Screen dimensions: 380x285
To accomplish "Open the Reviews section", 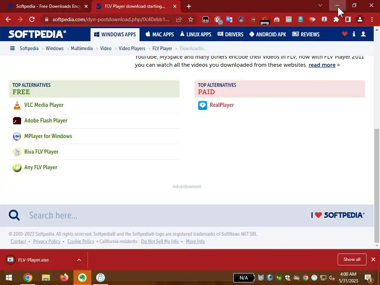I will click(306, 35).
